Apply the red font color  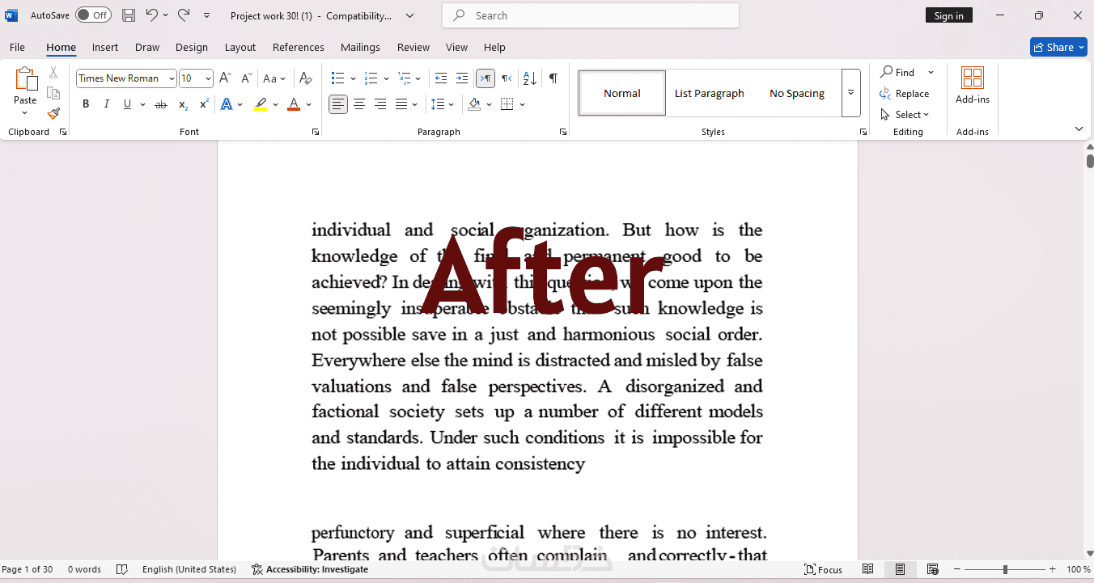coord(293,104)
